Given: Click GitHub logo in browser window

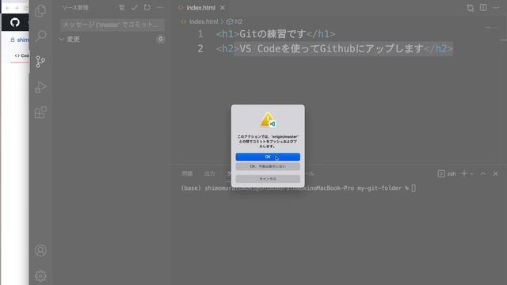Looking at the screenshot, I should click(x=15, y=23).
